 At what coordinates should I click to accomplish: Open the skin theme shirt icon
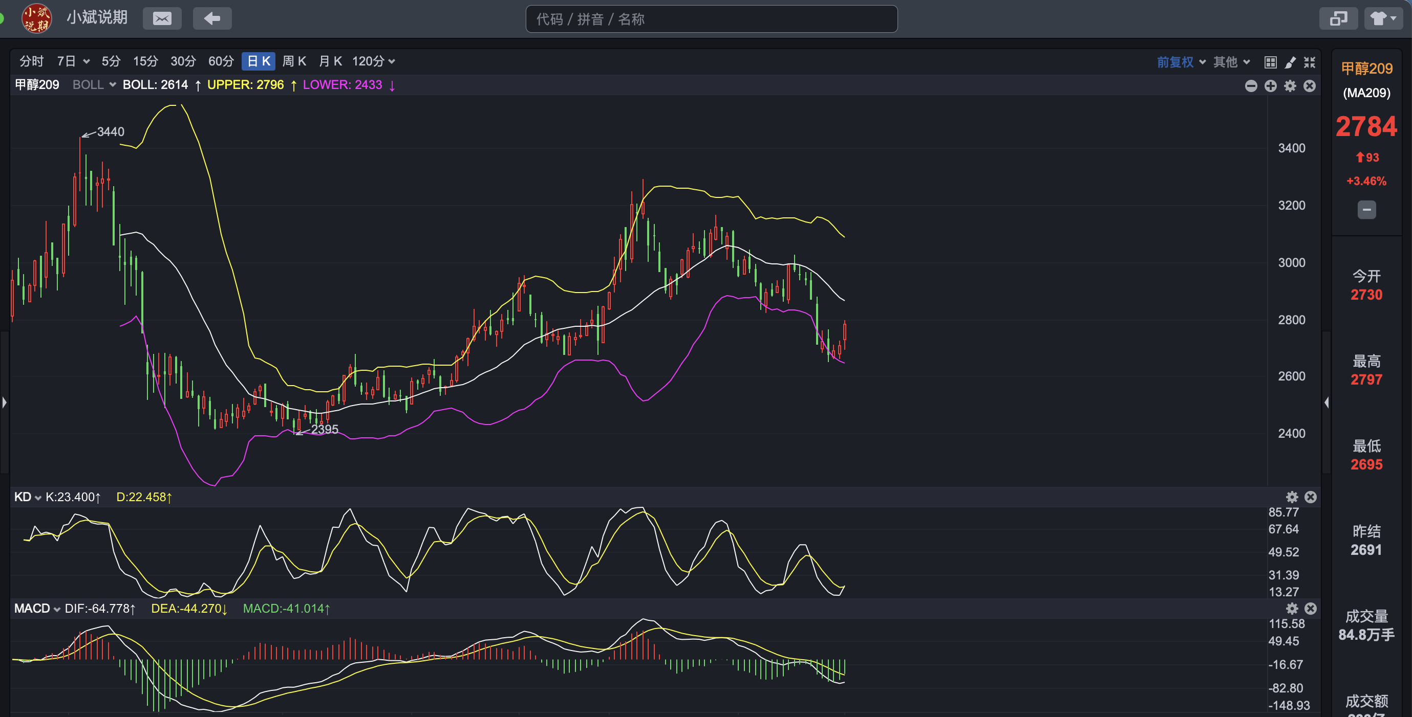1383,18
